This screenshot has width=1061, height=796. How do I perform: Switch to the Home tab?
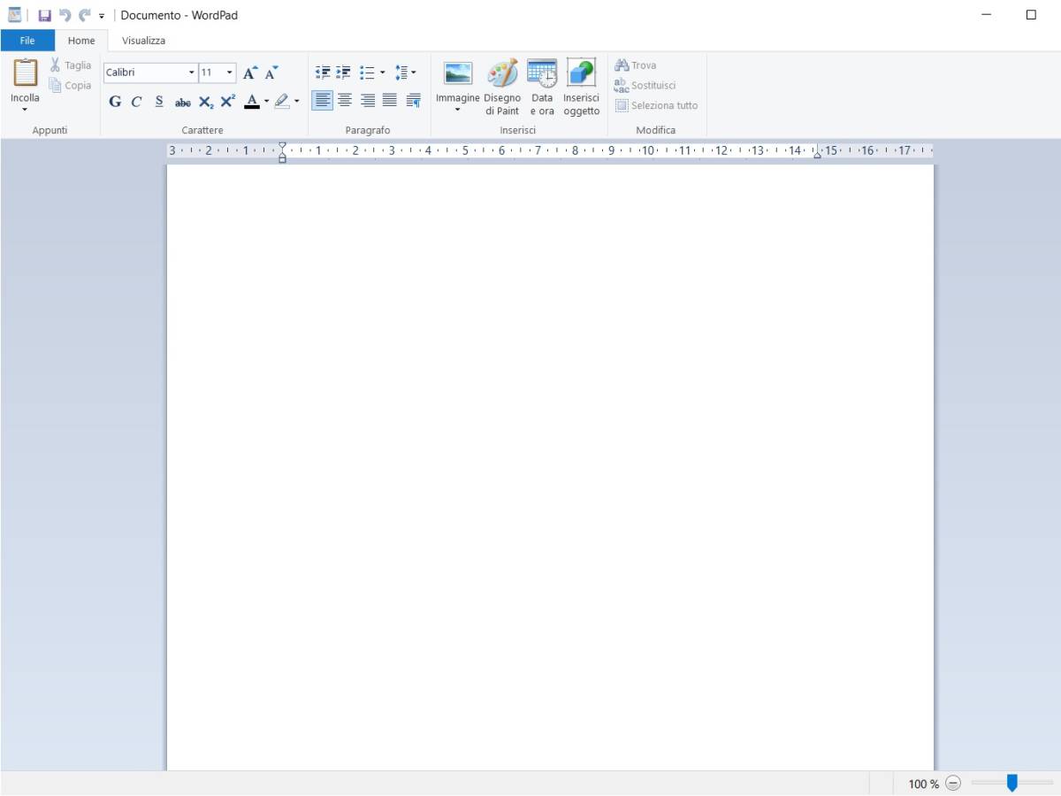(81, 41)
